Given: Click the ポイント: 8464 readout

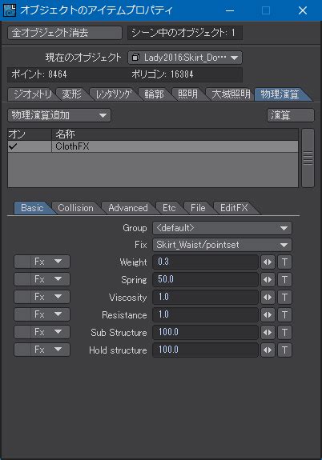Looking at the screenshot, I should 39,74.
